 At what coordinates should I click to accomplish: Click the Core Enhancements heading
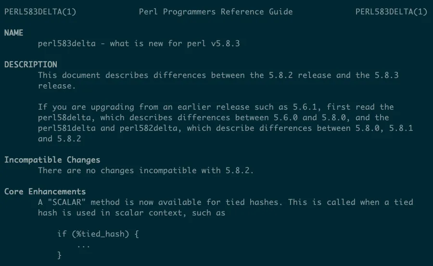tap(45, 191)
